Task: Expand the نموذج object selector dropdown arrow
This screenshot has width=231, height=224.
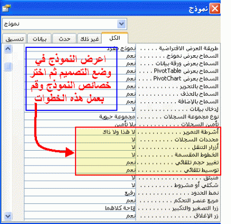Action: pos(121,24)
